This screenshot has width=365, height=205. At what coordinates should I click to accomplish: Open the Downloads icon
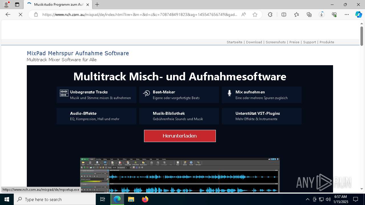pyautogui.click(x=322, y=15)
